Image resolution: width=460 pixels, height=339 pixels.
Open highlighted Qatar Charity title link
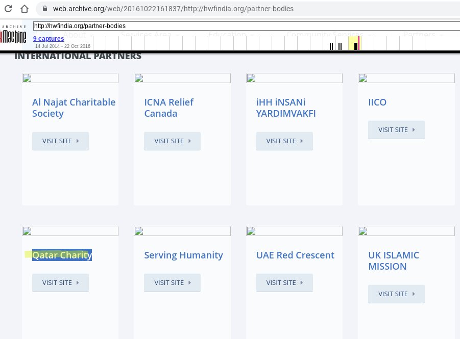tap(62, 255)
